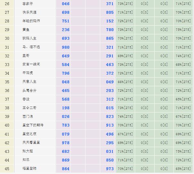Image resolution: width=194 pixels, height=174 pixels.
Task: Click row number 39 in the index column
Action: point(7,117)
